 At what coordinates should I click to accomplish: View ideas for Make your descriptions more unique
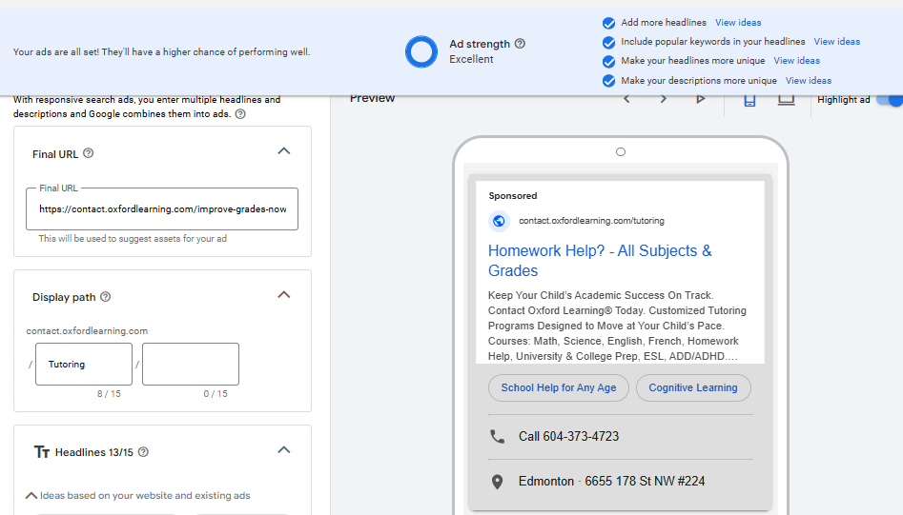click(x=809, y=81)
